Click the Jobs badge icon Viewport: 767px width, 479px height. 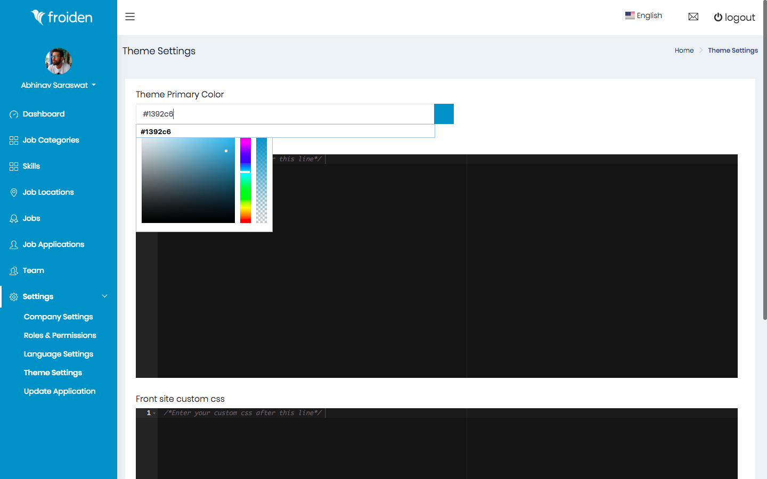pos(14,219)
